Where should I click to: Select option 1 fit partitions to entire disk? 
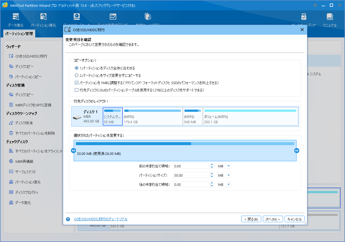click(x=76, y=68)
